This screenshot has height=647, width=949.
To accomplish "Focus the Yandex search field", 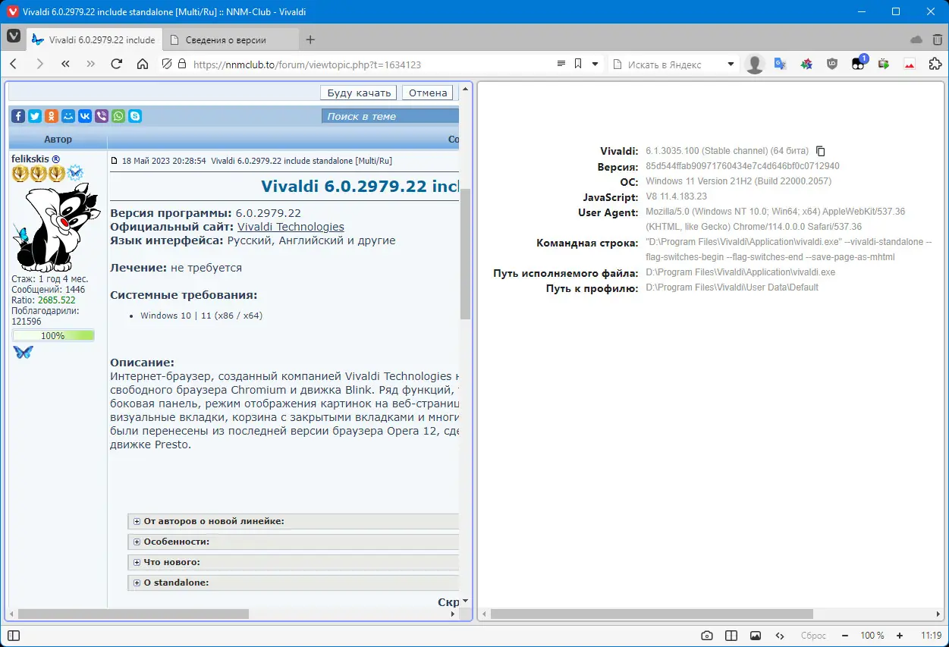I will [674, 64].
